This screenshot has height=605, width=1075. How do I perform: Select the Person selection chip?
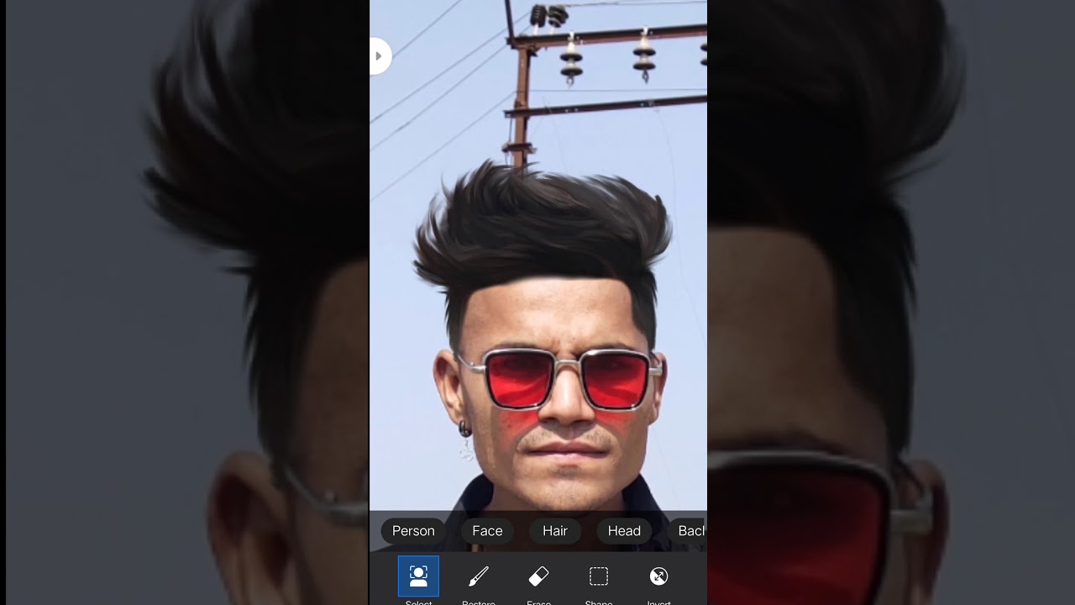(413, 531)
